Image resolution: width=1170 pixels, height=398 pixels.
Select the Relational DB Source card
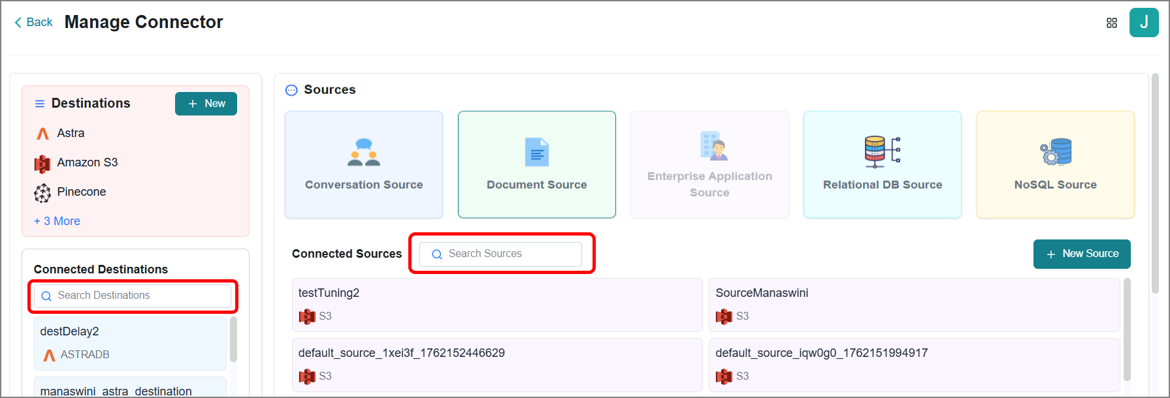click(x=883, y=164)
